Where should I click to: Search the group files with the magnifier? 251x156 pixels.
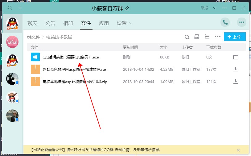(187, 37)
